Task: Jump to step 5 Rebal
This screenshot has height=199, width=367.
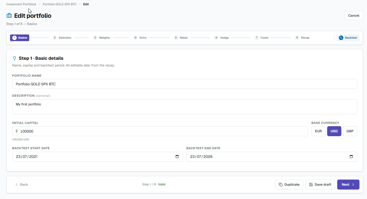Action: 181,38
